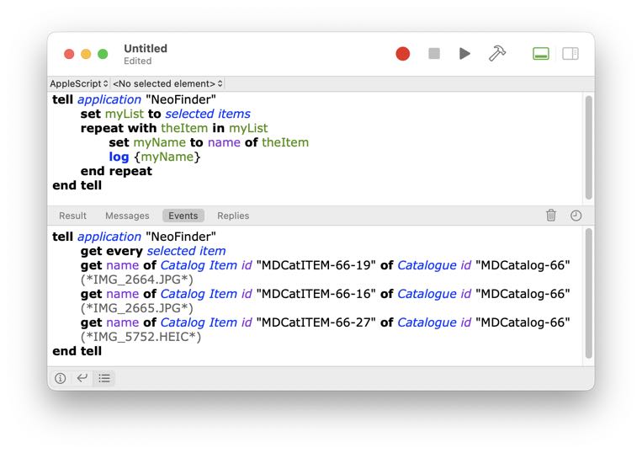Click "MDCatITEM-66-16" in events log

tap(316, 294)
